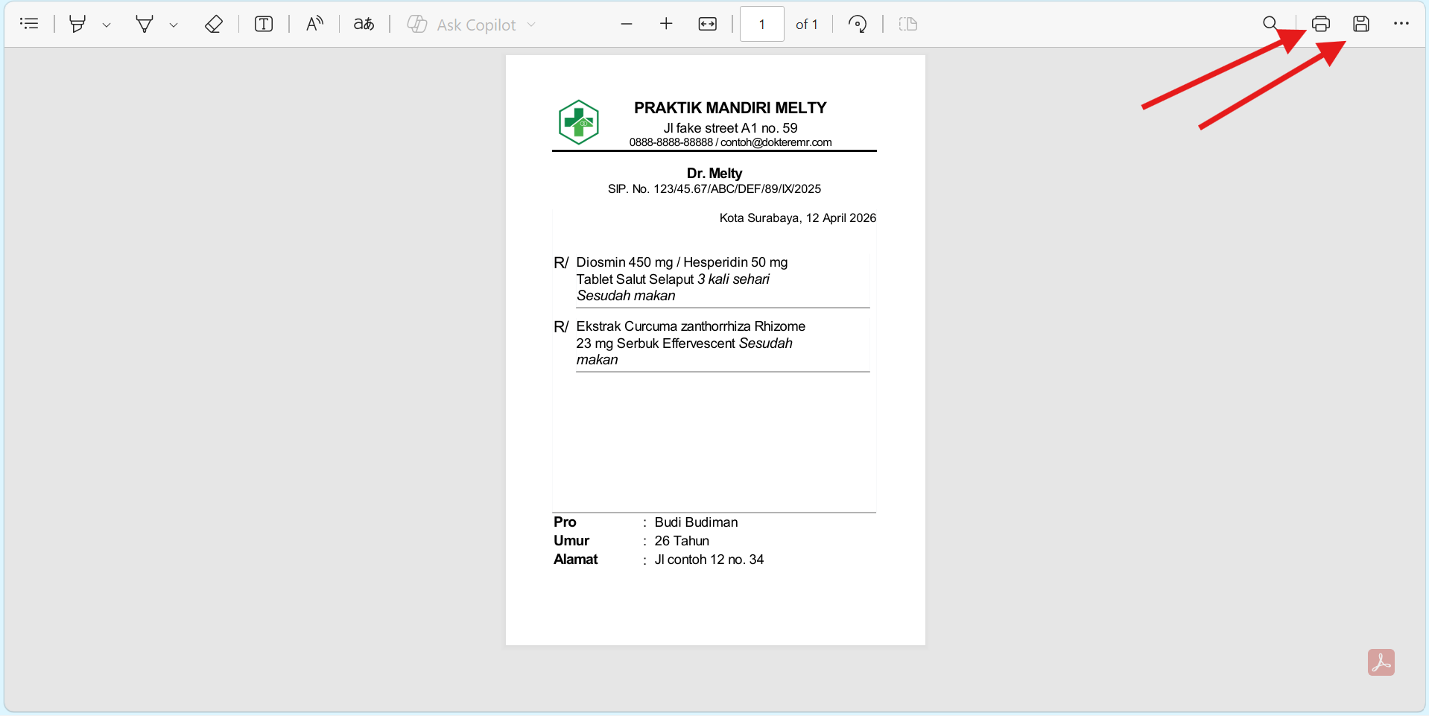This screenshot has height=716, width=1429.
Task: Click the Alamat label
Action: [575, 560]
